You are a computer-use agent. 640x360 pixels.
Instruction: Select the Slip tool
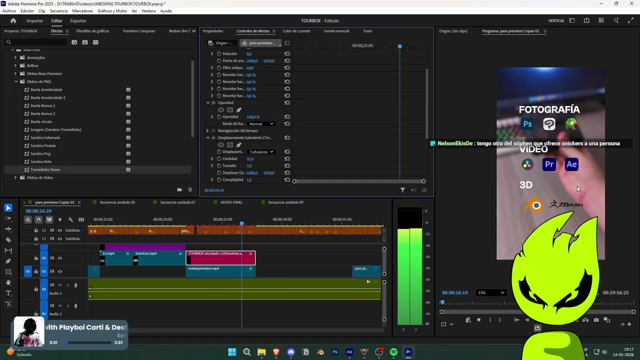pyautogui.click(x=8, y=250)
